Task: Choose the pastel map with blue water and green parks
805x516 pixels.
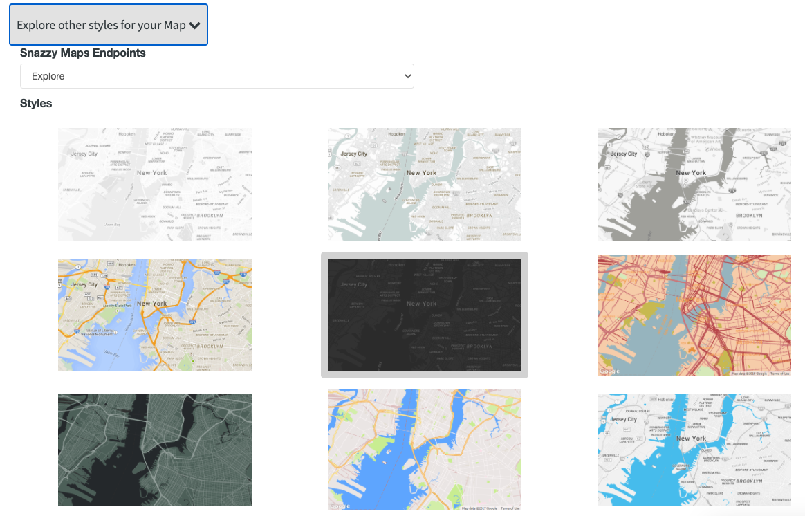Action: tap(424, 450)
